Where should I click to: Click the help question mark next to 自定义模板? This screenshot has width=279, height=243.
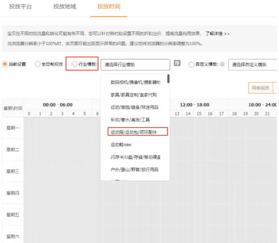tap(222, 64)
